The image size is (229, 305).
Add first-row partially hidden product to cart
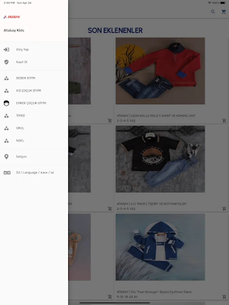click(x=110, y=121)
